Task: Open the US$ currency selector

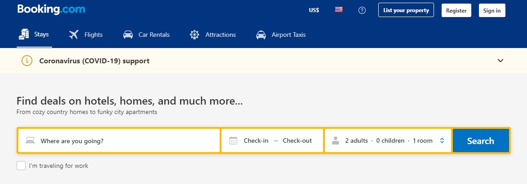Action: 314,10
